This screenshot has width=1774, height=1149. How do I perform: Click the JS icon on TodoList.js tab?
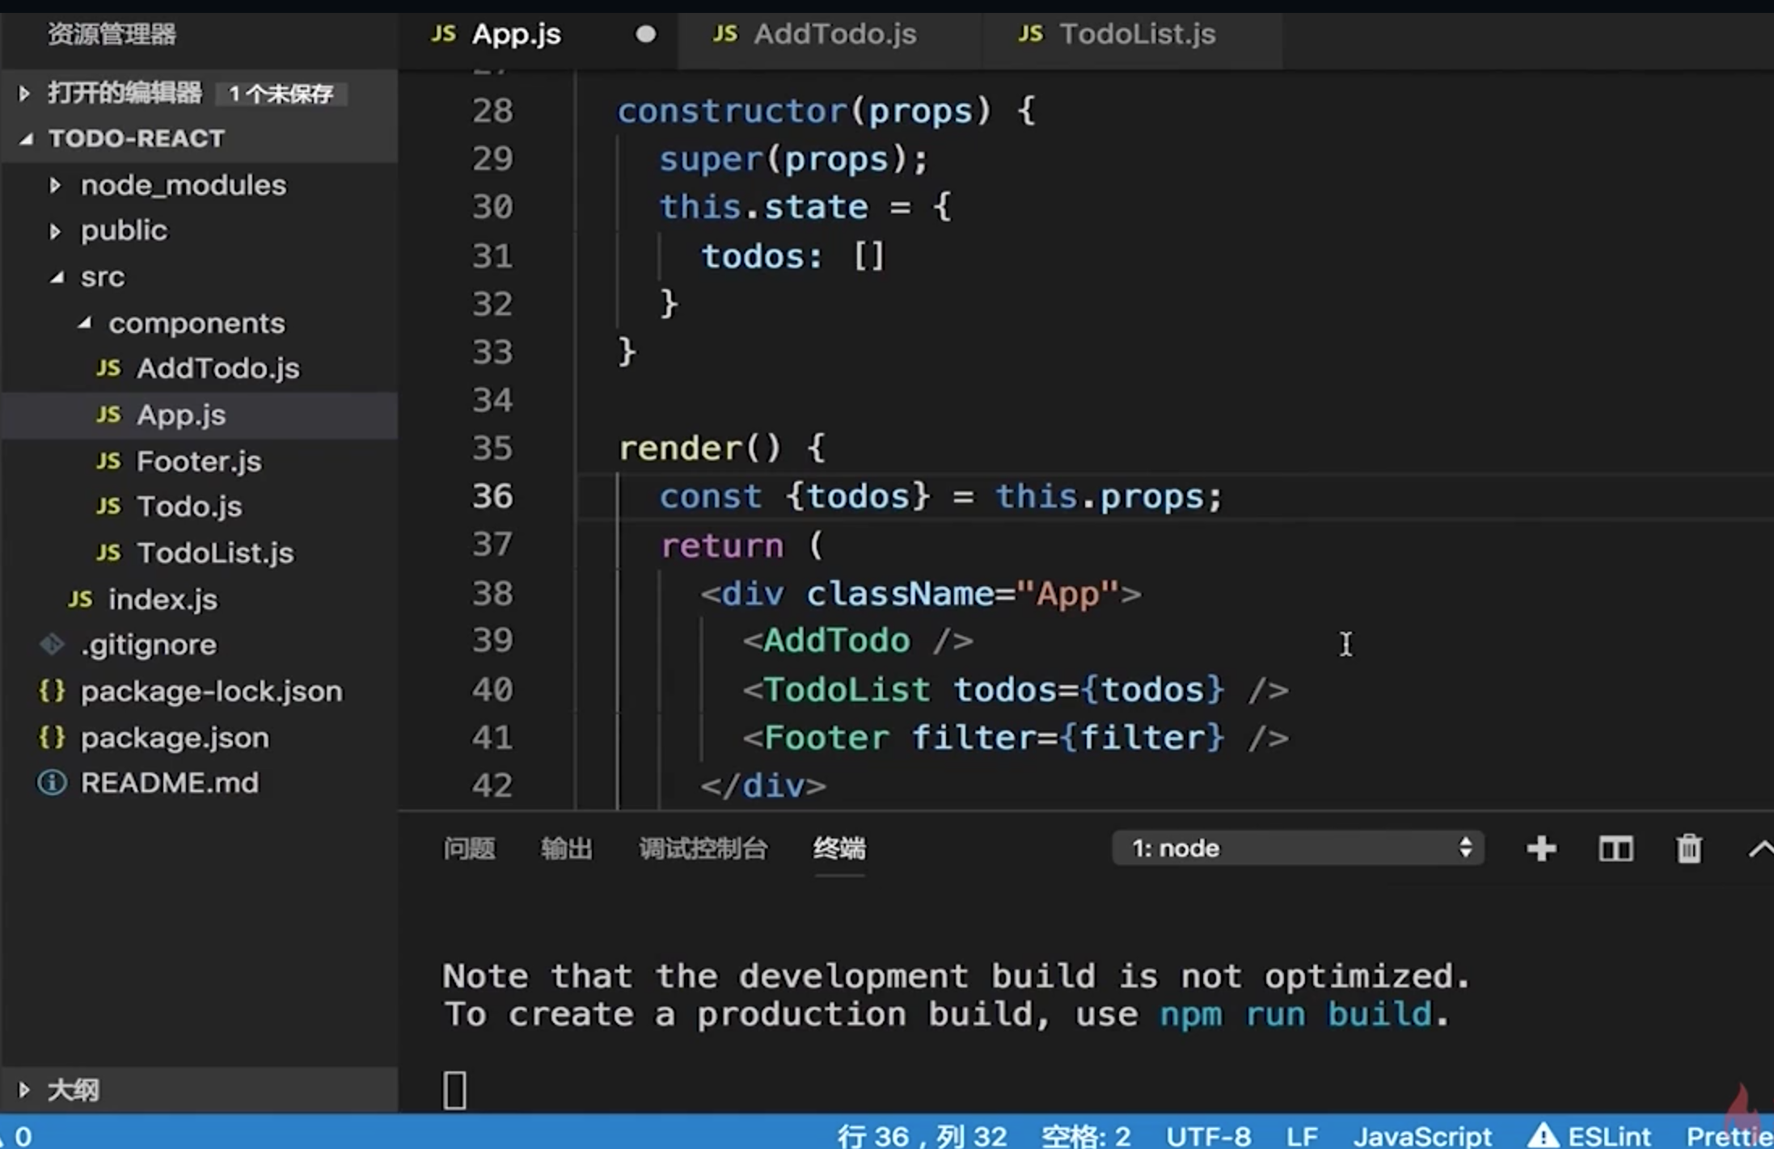tap(1030, 34)
